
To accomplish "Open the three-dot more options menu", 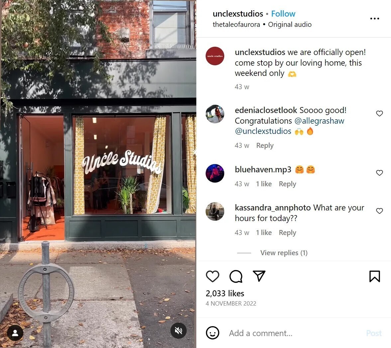I will click(x=374, y=19).
